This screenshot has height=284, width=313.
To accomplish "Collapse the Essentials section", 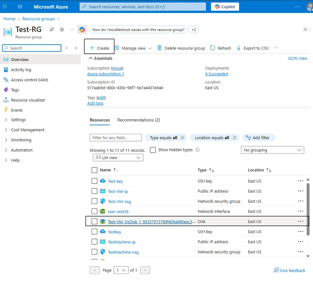I will pyautogui.click(x=101, y=58).
